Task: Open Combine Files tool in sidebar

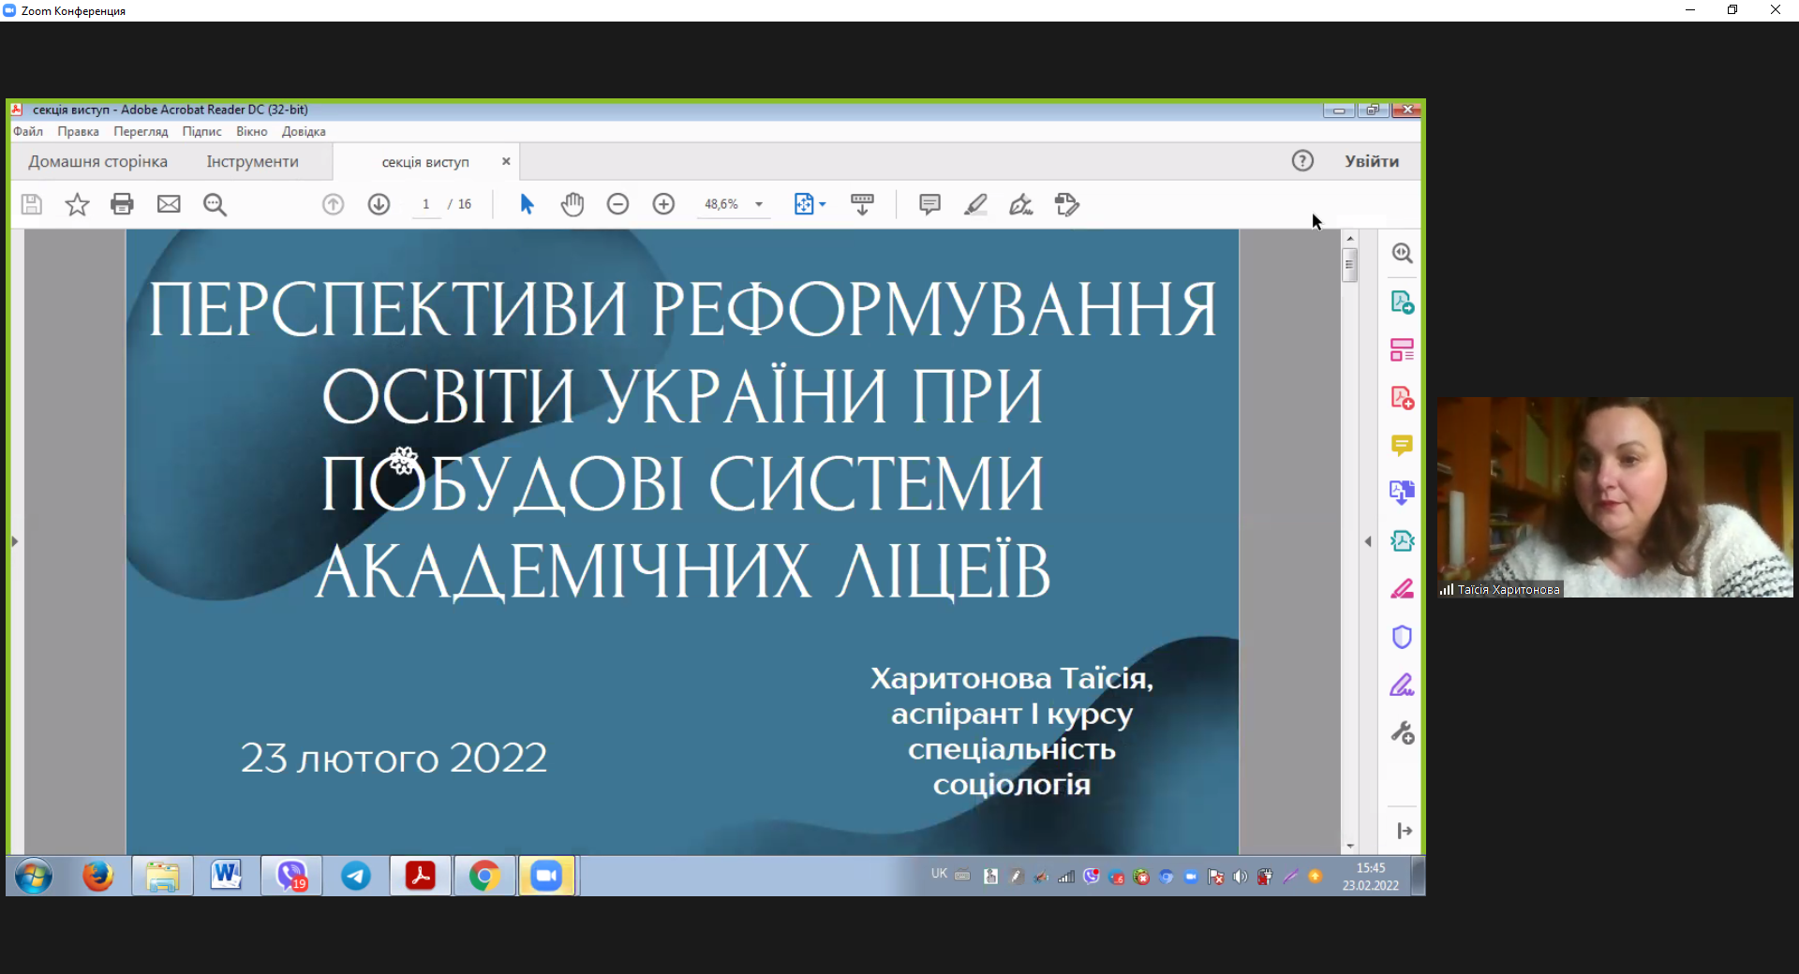Action: [x=1402, y=493]
